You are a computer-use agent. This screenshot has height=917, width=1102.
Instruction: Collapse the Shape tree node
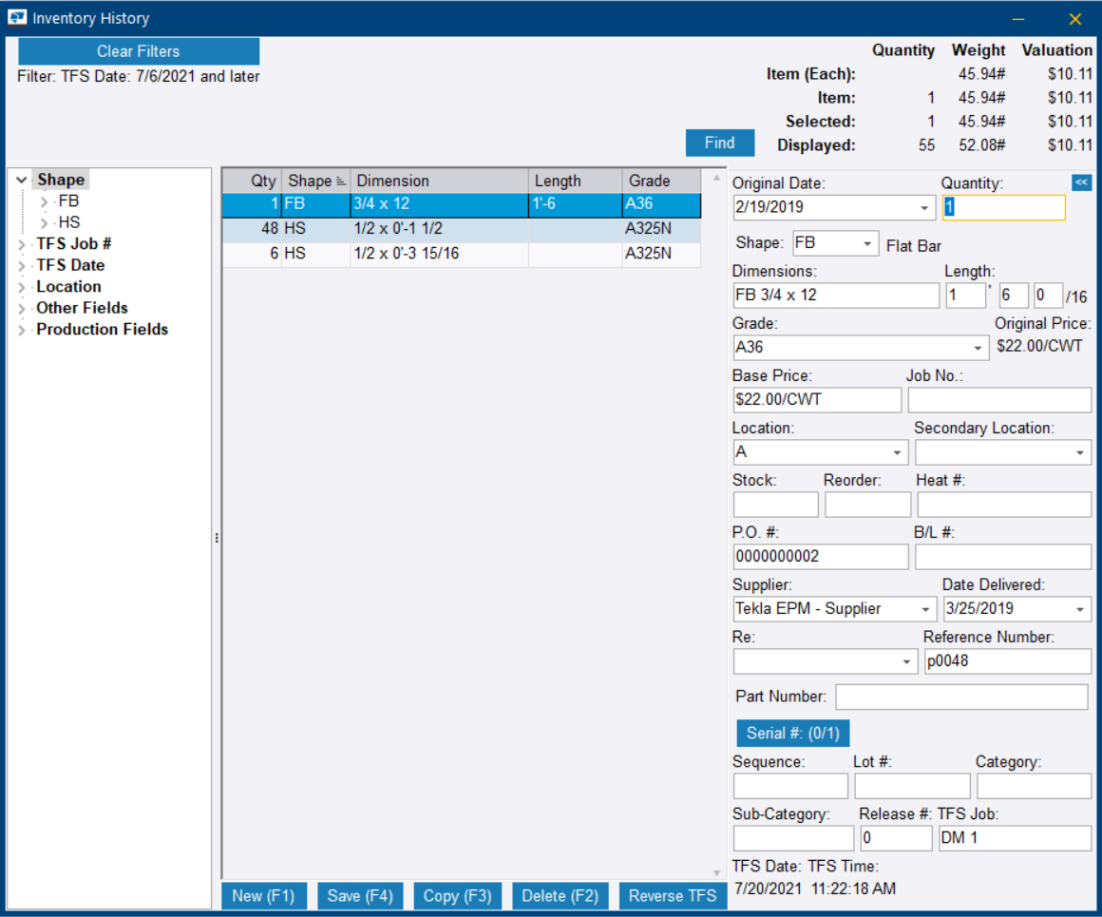[22, 180]
